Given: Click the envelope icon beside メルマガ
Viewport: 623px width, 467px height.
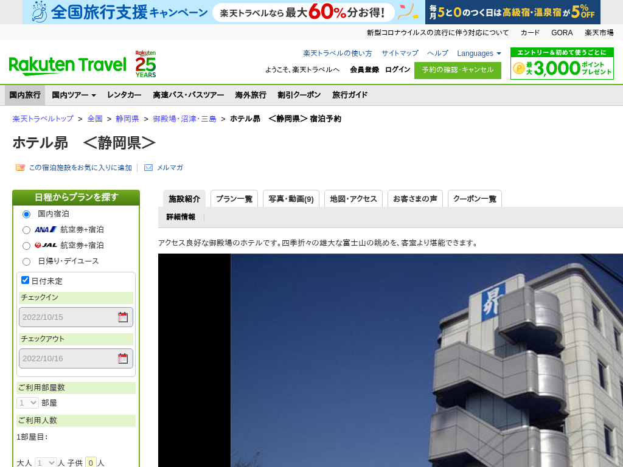Looking at the screenshot, I should (x=148, y=168).
